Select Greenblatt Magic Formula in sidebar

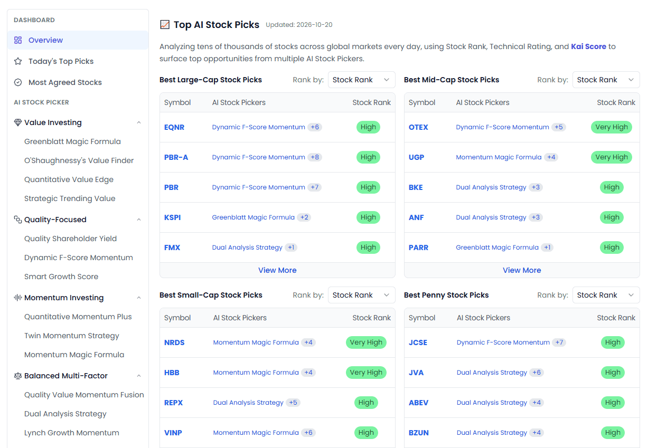coord(72,141)
